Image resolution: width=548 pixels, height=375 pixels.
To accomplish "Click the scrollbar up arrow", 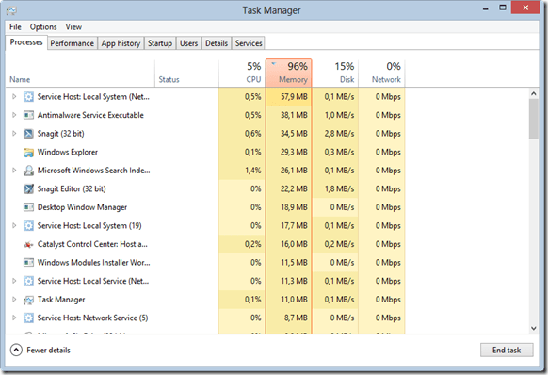I will click(533, 94).
